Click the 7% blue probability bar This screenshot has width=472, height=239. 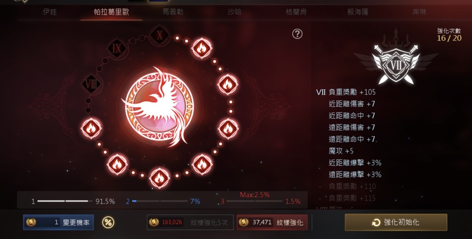pyautogui.click(x=160, y=201)
